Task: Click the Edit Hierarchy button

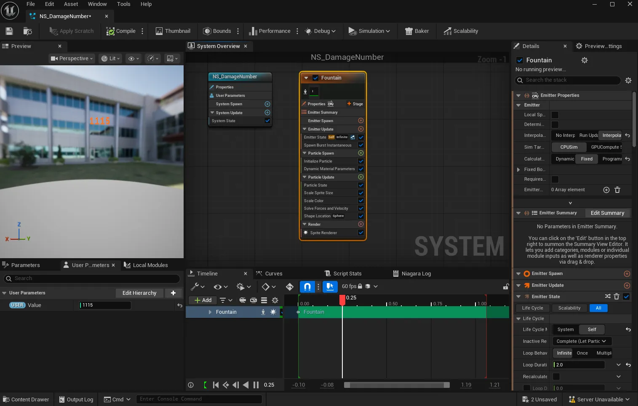Action: [x=139, y=293]
